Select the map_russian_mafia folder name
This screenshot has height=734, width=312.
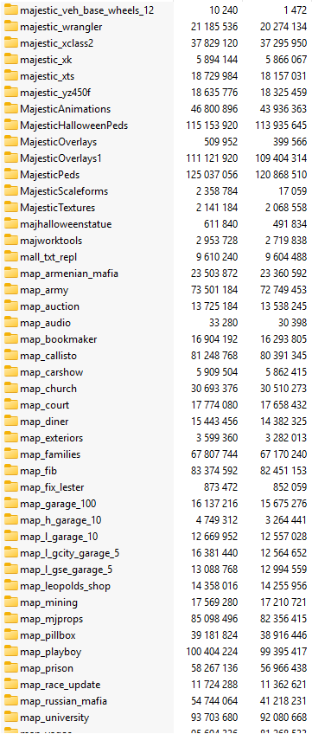[63, 701]
